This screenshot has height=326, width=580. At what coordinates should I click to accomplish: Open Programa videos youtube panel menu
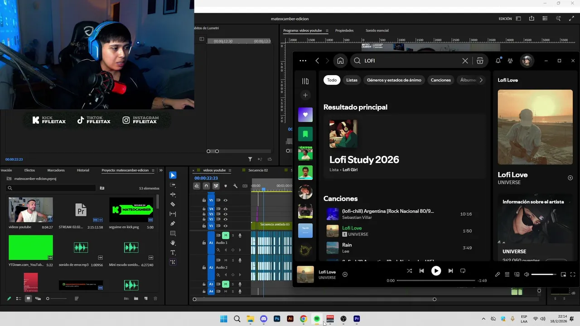[x=327, y=30]
